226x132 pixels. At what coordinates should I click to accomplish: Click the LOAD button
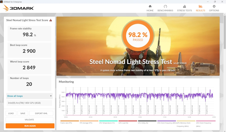pos(11,113)
